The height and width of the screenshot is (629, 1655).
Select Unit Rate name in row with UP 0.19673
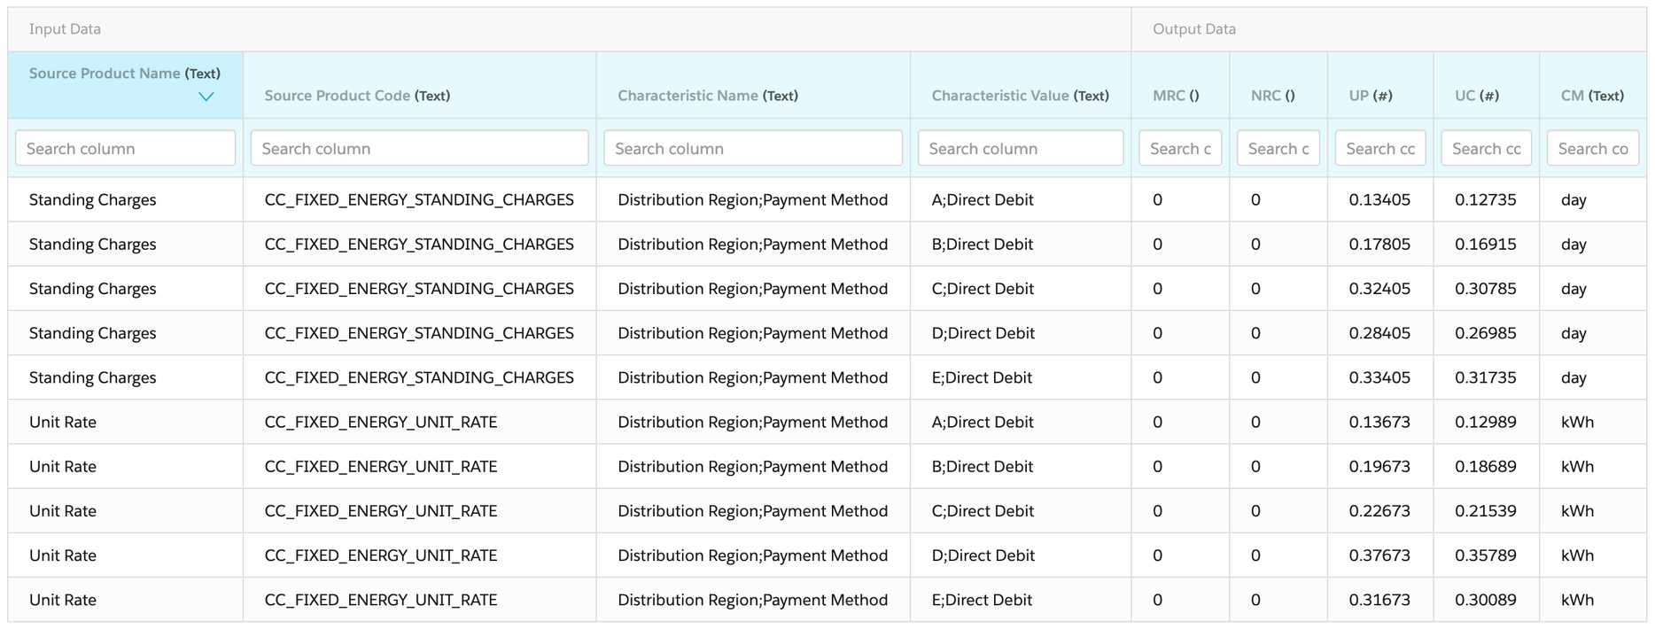click(x=63, y=466)
